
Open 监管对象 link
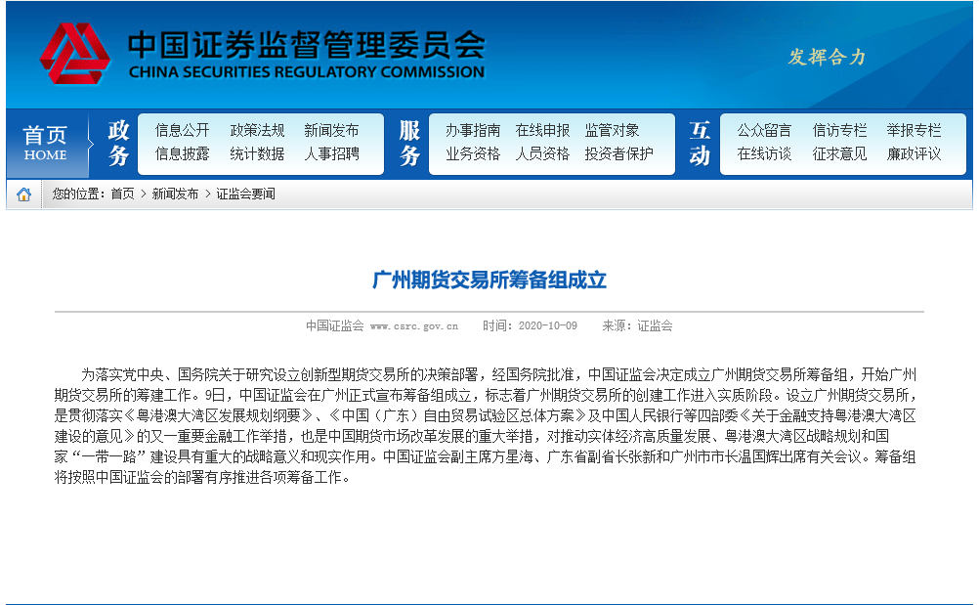coord(612,131)
